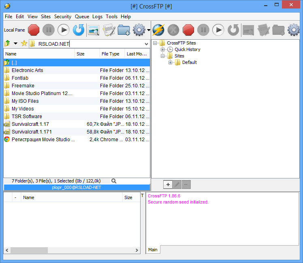303x263 pixels.
Task: Click the pencil edit site button
Action: [x=177, y=185]
